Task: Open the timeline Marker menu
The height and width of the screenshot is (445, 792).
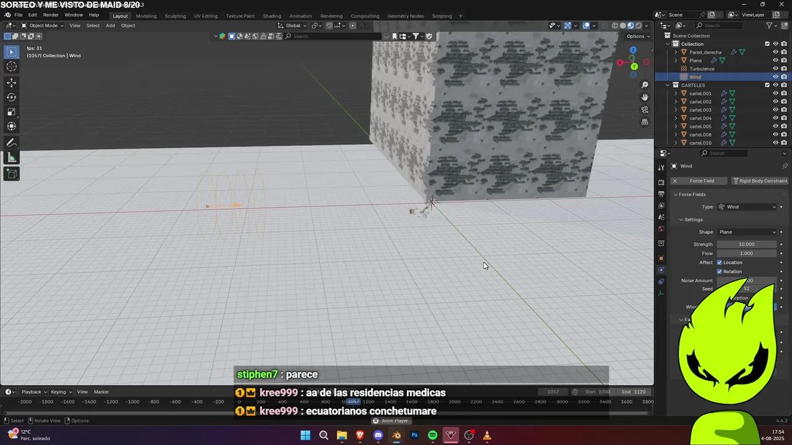Action: [x=101, y=392]
